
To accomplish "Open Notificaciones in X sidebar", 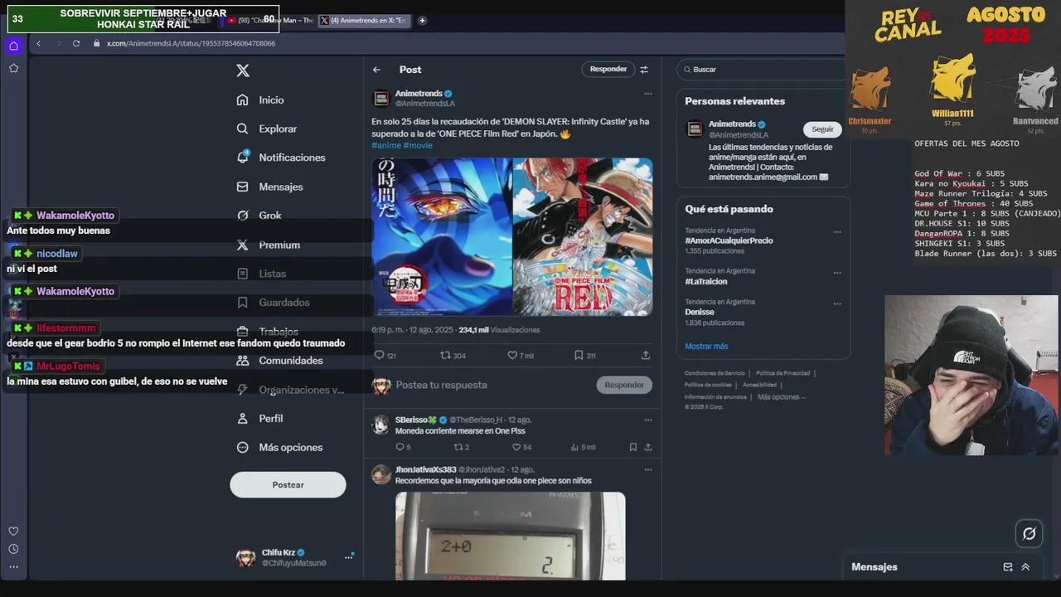I will (x=280, y=158).
